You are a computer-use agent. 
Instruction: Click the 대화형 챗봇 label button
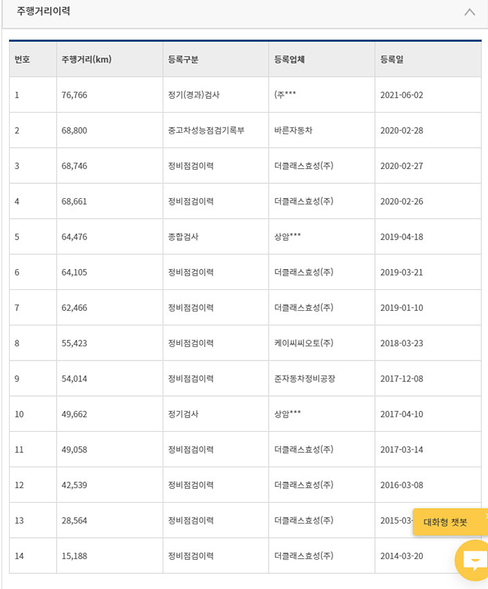pyautogui.click(x=446, y=522)
